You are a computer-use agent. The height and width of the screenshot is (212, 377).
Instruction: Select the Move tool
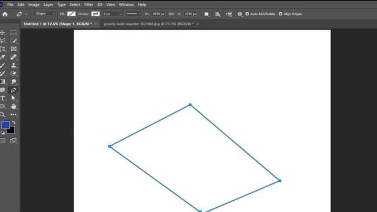coord(2,32)
